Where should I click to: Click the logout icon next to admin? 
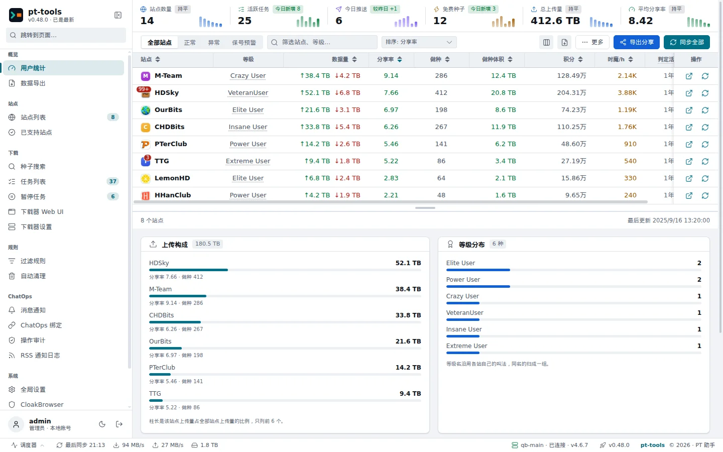click(119, 424)
